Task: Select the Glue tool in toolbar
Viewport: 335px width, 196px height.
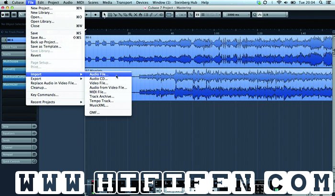Action: click(120, 15)
